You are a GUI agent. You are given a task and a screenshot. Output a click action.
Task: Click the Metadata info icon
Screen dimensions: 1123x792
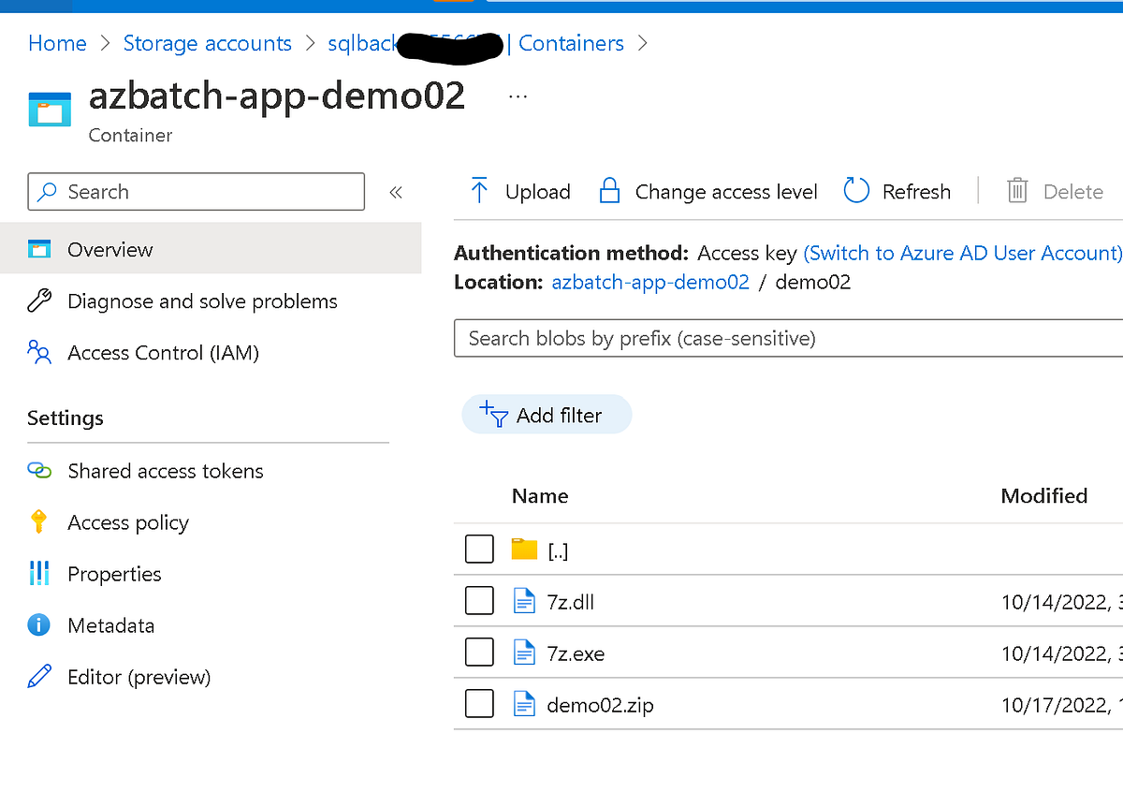tap(38, 625)
